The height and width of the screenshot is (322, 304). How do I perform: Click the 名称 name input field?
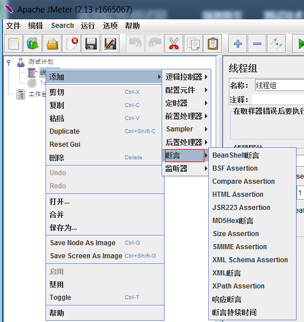coord(280,85)
